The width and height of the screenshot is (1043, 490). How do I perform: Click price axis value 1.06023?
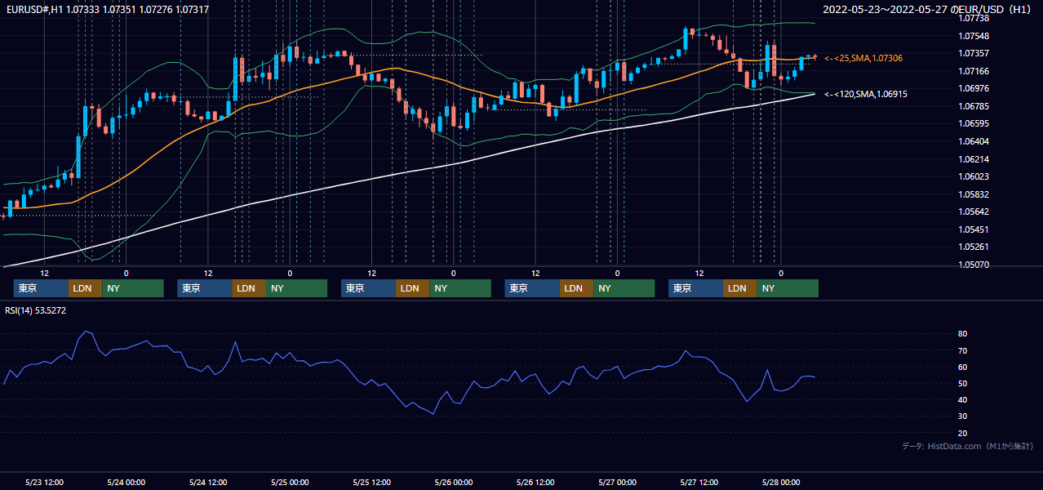pos(973,176)
